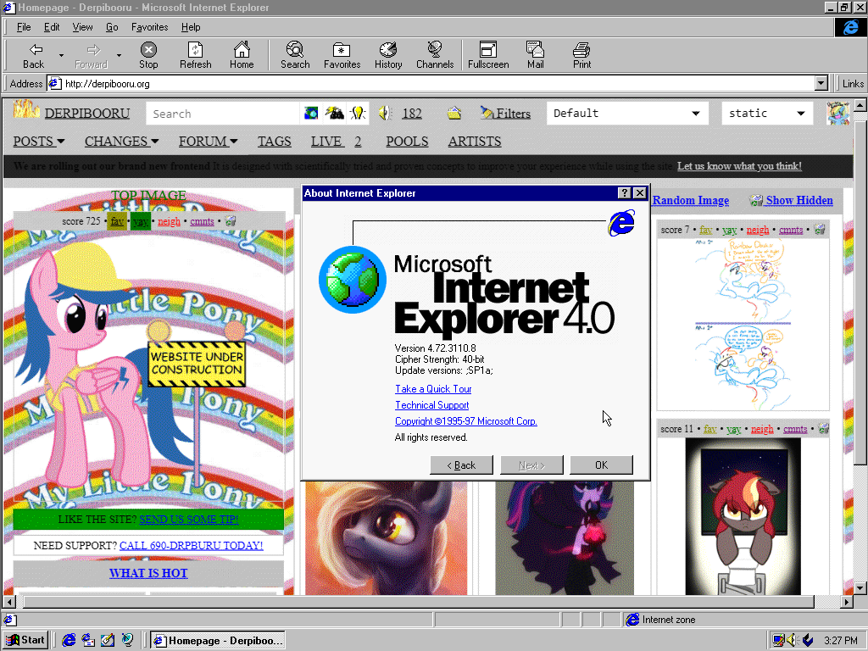
Task: Click the vertical scrollbar down arrow
Action: (x=860, y=588)
